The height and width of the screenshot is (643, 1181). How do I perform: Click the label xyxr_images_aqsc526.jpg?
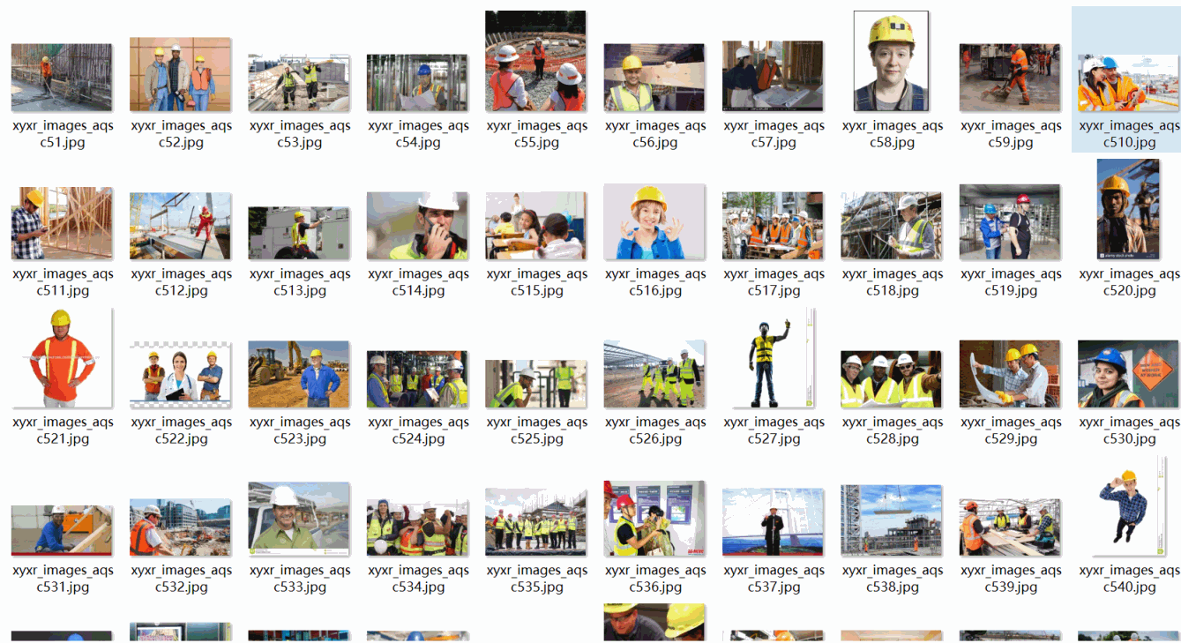[x=655, y=430]
